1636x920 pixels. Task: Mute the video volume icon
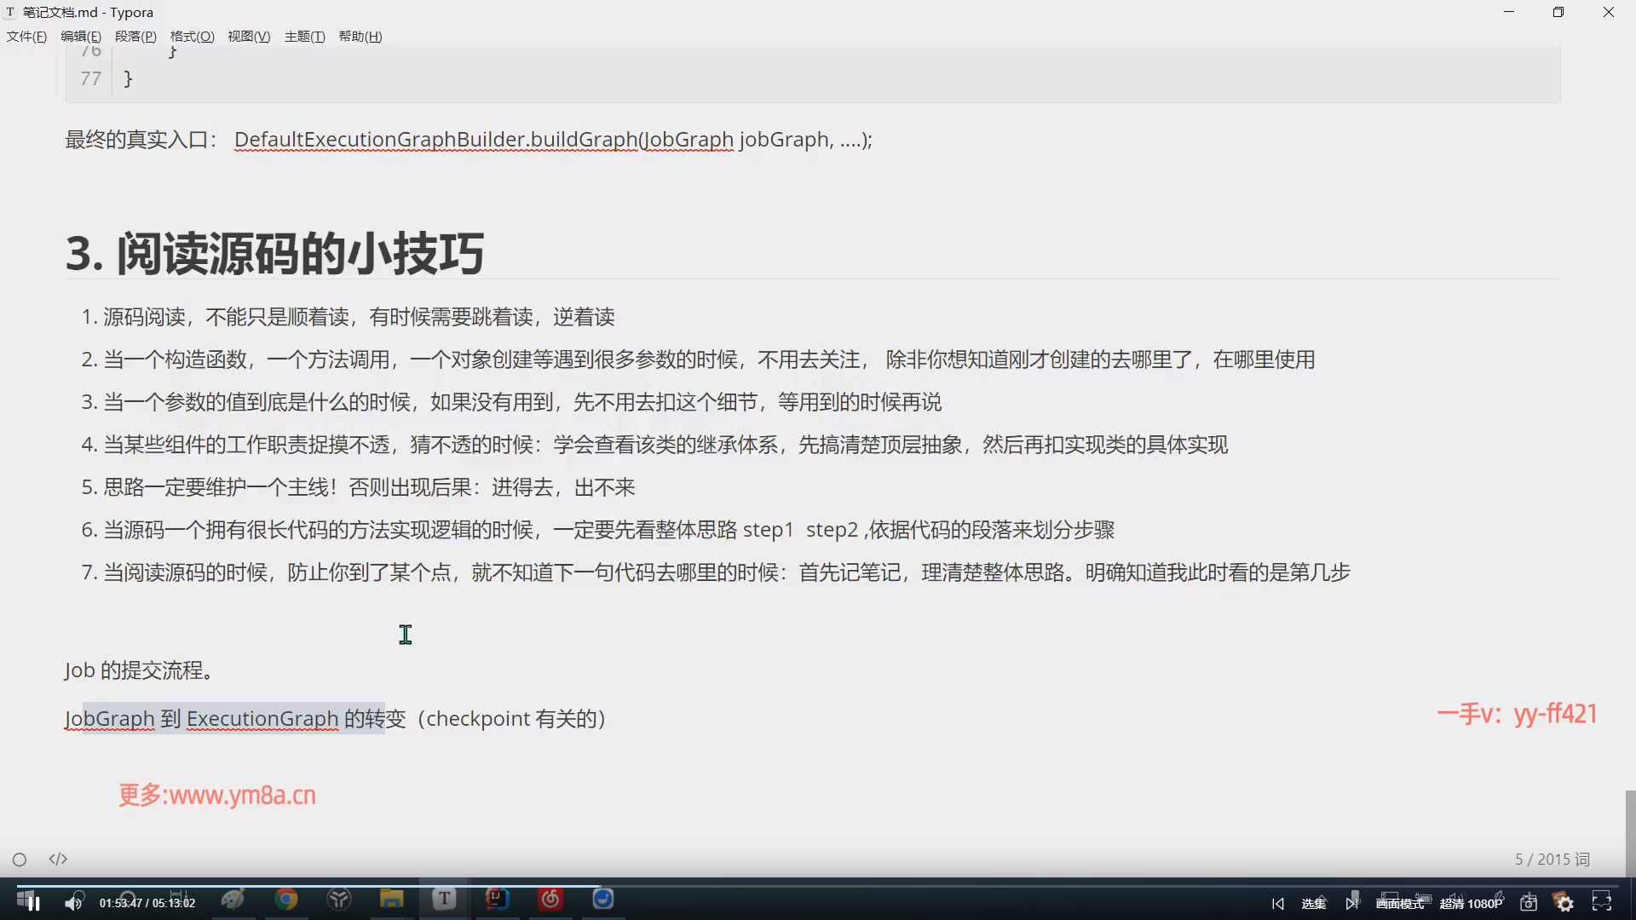point(74,903)
